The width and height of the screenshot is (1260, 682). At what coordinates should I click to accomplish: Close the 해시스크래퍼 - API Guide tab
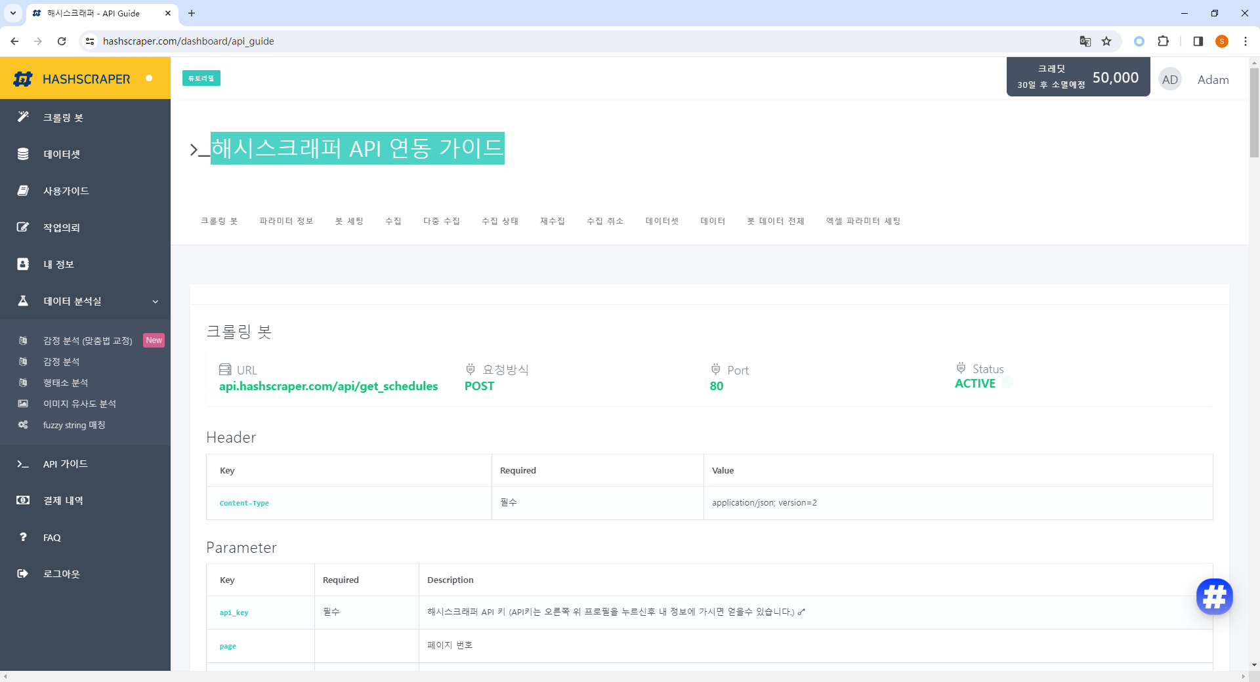(168, 13)
